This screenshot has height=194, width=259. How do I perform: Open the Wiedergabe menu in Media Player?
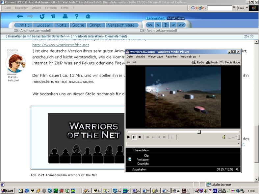(155, 57)
